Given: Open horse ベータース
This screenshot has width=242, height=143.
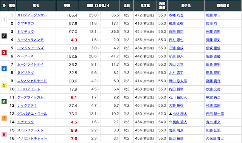Looking at the screenshot, I should 25,56.
